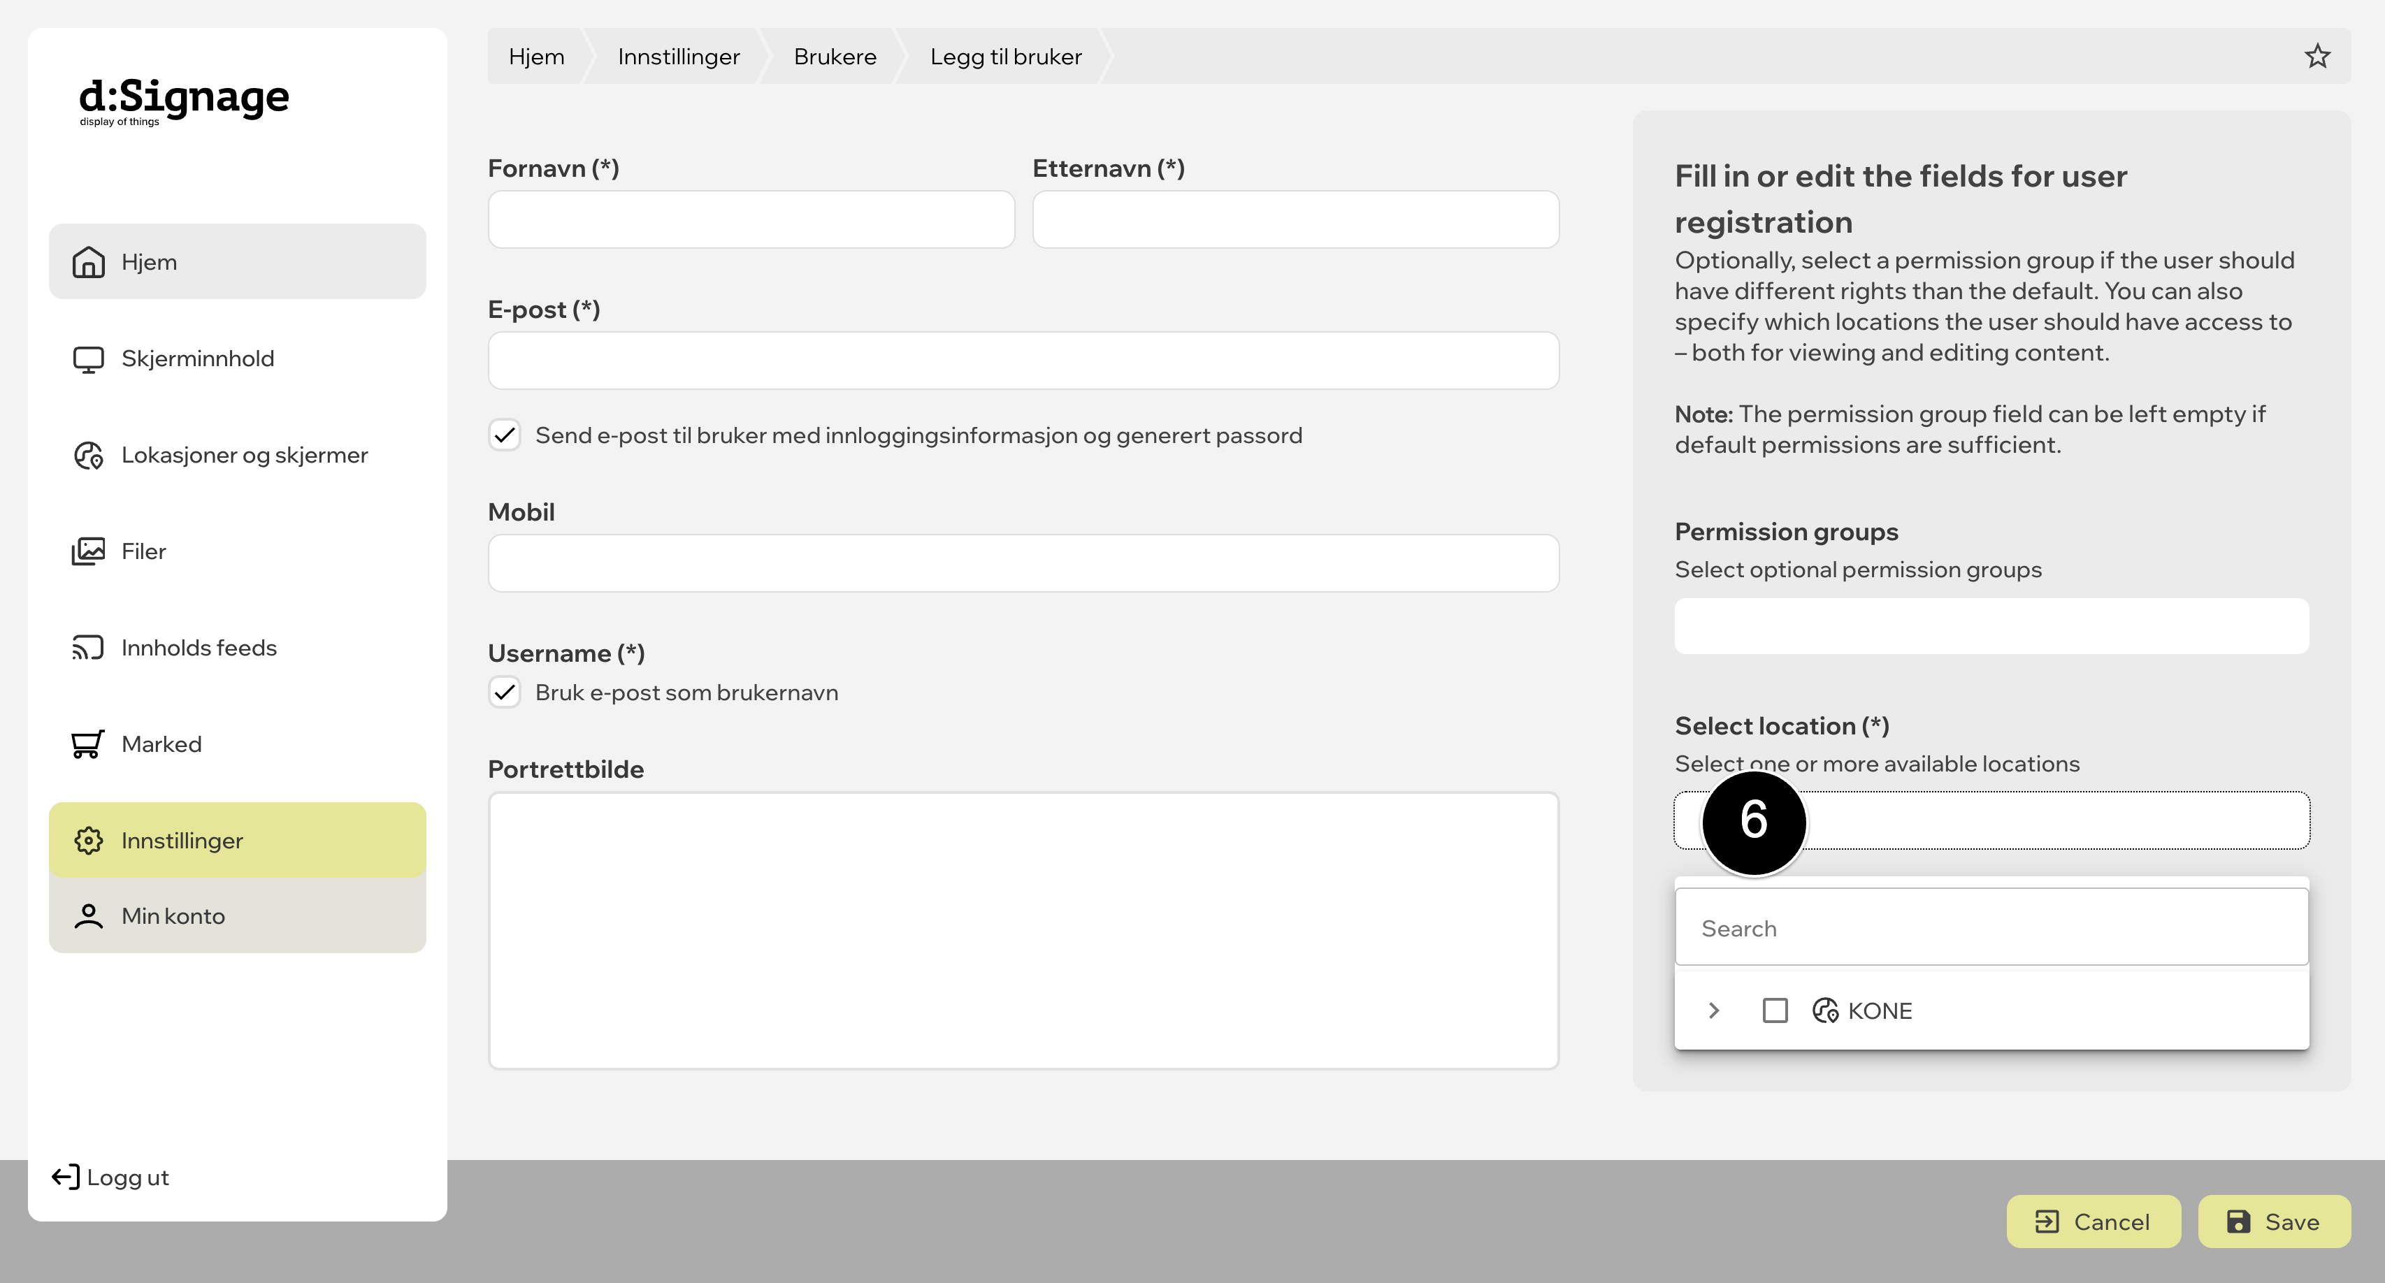
Task: Click the favorite star icon
Action: [x=2316, y=57]
